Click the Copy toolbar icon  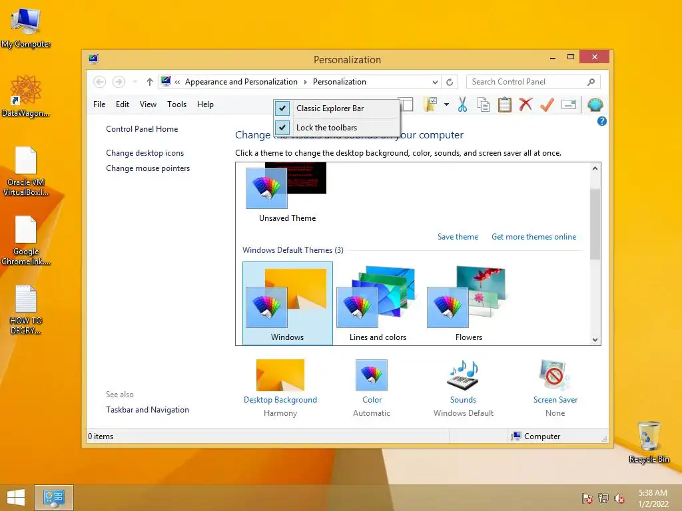[484, 104]
